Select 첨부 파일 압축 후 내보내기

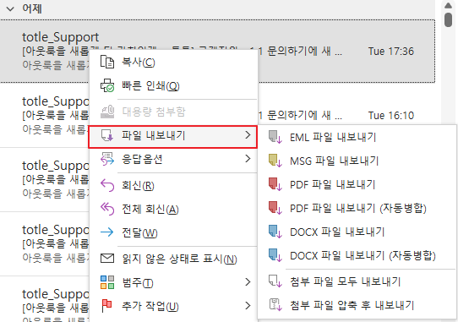tap(357, 305)
